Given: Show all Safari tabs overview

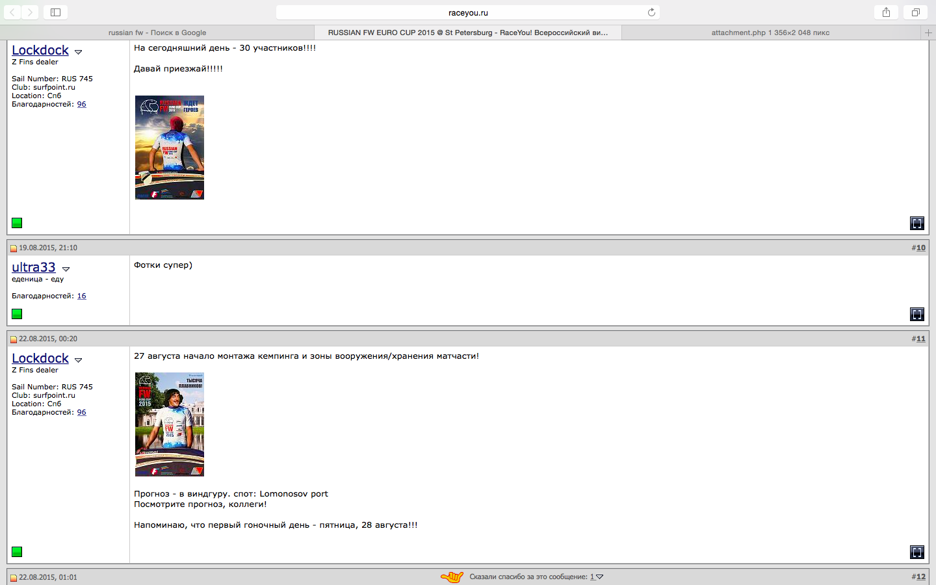Looking at the screenshot, I should 915,12.
